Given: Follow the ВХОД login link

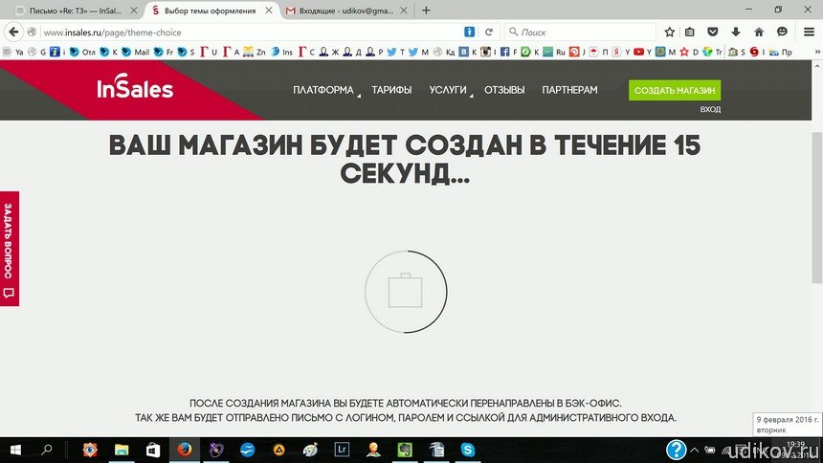Looking at the screenshot, I should click(709, 110).
